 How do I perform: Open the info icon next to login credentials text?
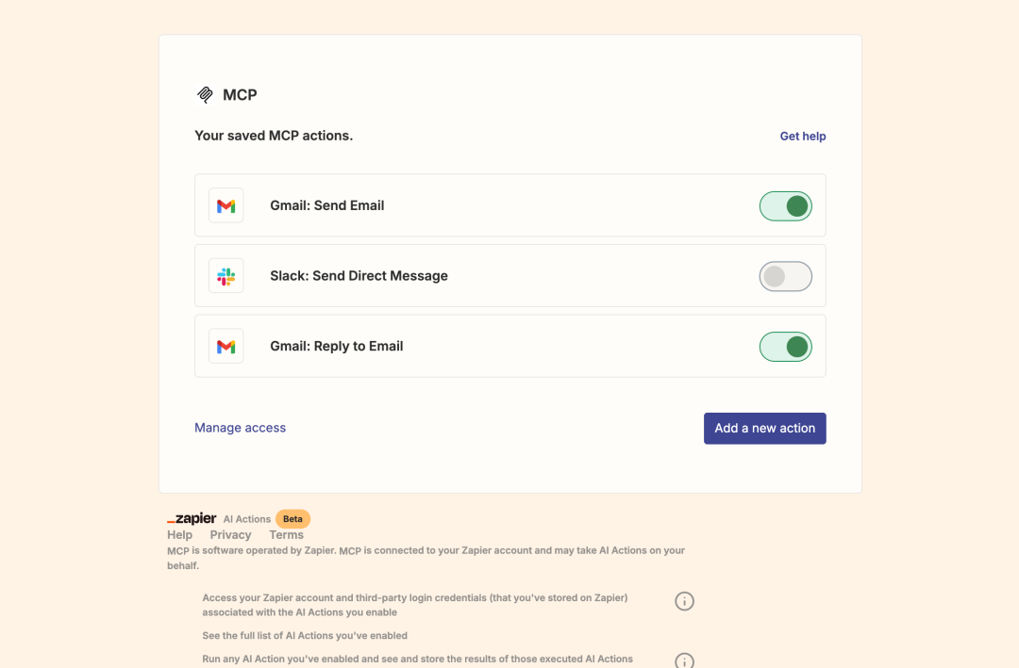pyautogui.click(x=684, y=600)
